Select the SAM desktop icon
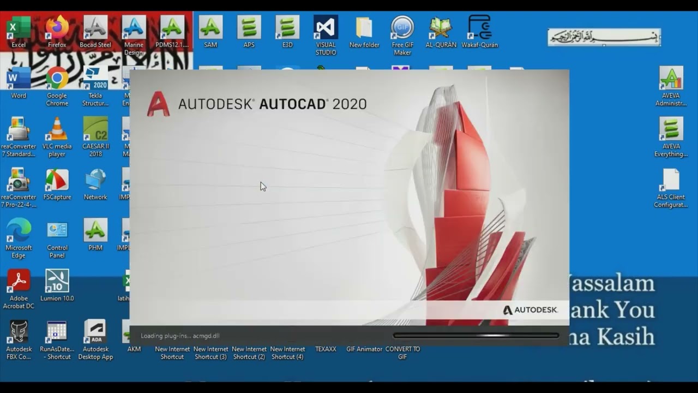This screenshot has width=698, height=393. [210, 32]
